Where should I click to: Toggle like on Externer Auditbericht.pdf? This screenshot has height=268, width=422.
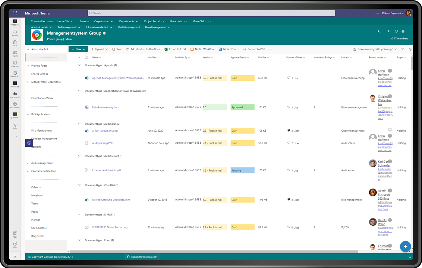289,170
